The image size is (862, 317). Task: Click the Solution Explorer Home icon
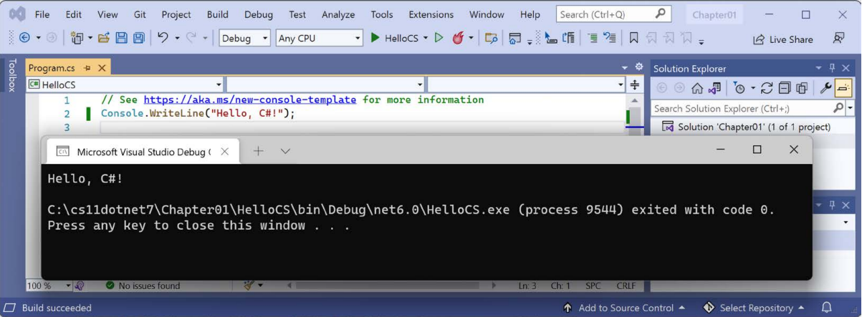pos(696,88)
